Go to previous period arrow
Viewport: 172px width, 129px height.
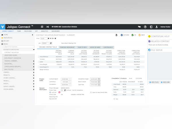[x=51, y=38]
